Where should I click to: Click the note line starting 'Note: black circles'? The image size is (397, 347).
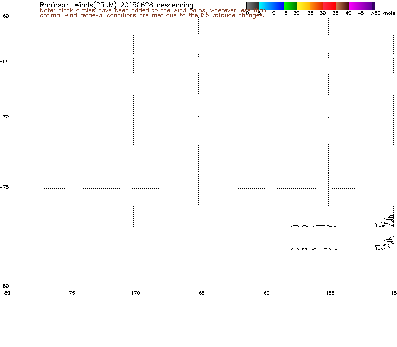[x=153, y=10]
